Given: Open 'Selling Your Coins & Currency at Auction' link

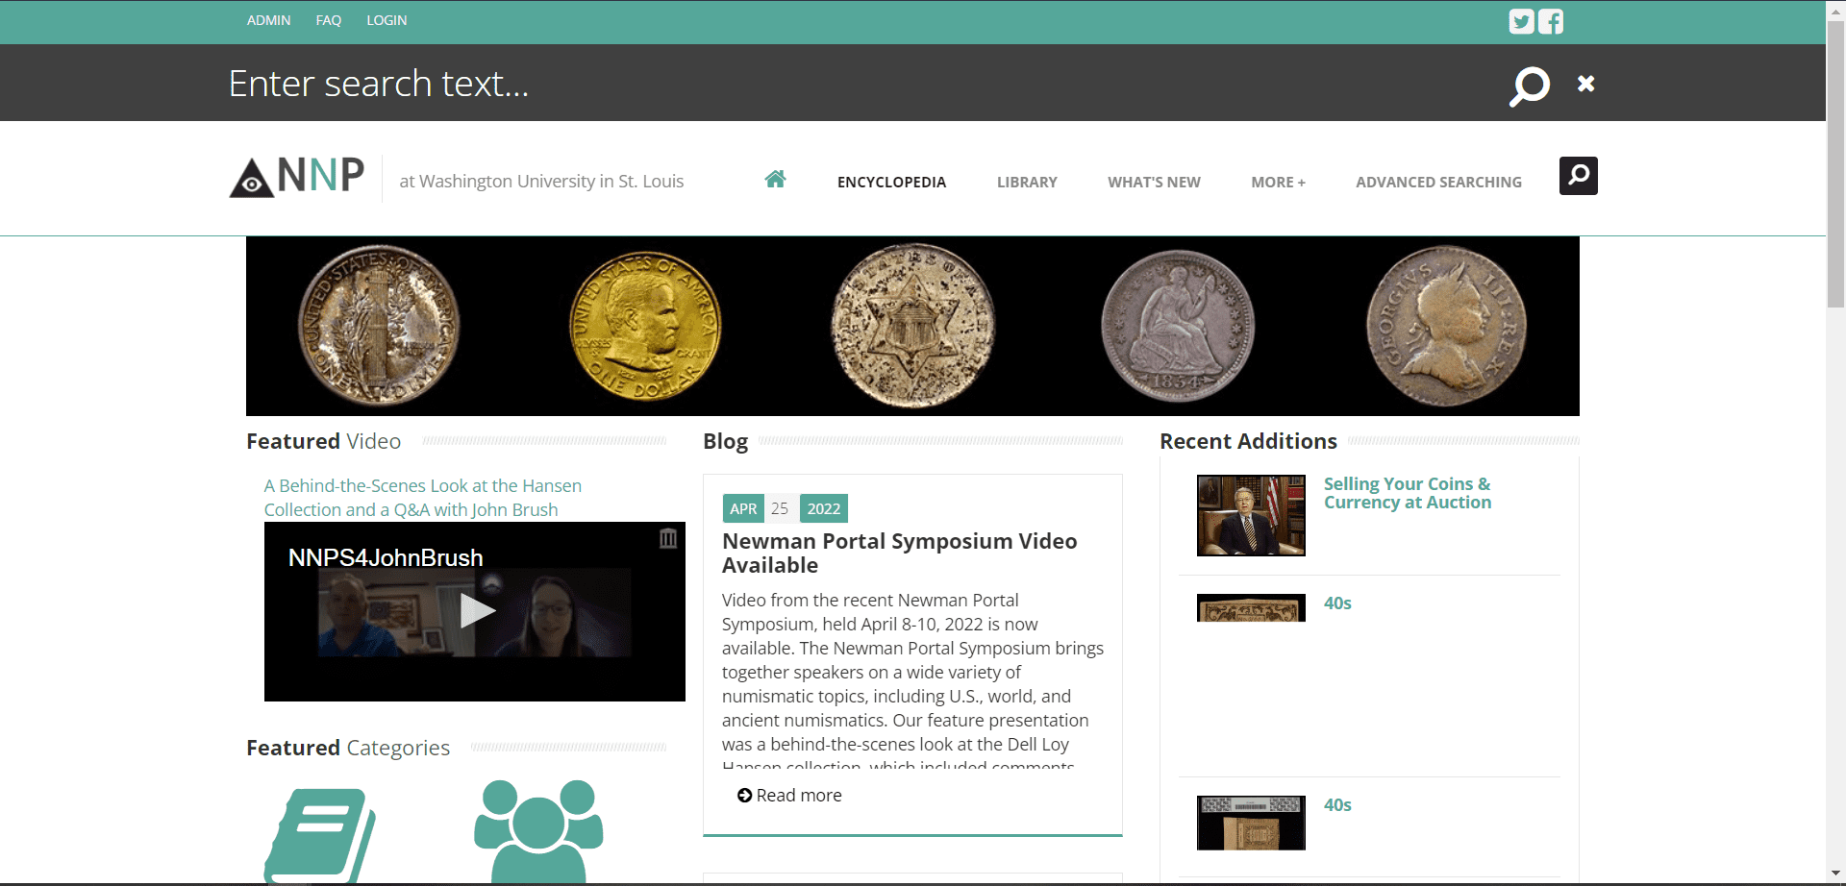Looking at the screenshot, I should 1407,493.
